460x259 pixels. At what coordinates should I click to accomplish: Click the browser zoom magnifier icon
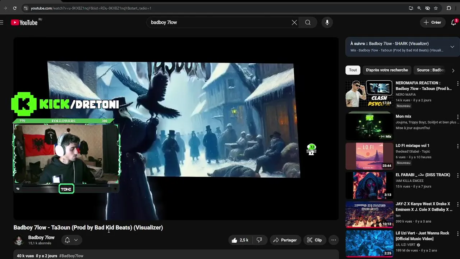[419, 8]
